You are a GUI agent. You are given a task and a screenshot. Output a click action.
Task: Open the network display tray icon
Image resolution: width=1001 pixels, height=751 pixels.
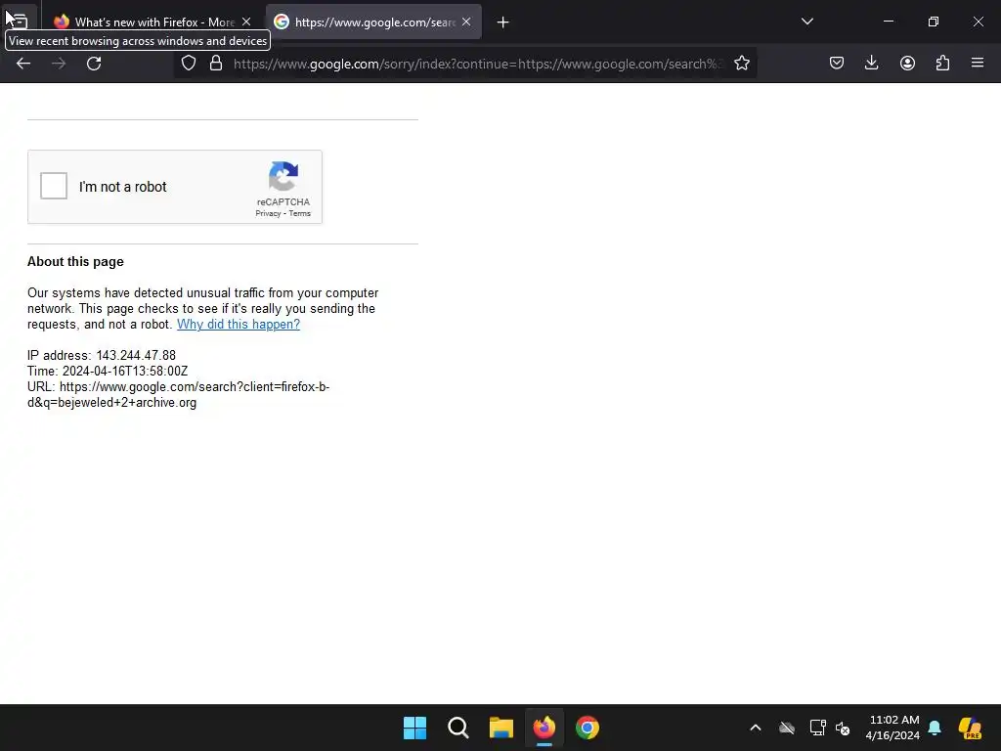pyautogui.click(x=818, y=728)
